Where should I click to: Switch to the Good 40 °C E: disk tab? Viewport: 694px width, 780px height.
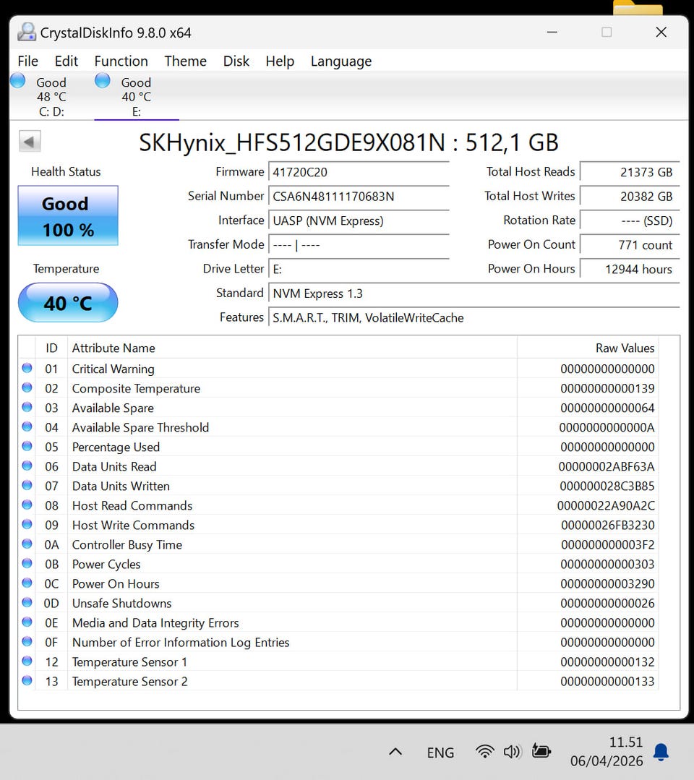[x=137, y=96]
